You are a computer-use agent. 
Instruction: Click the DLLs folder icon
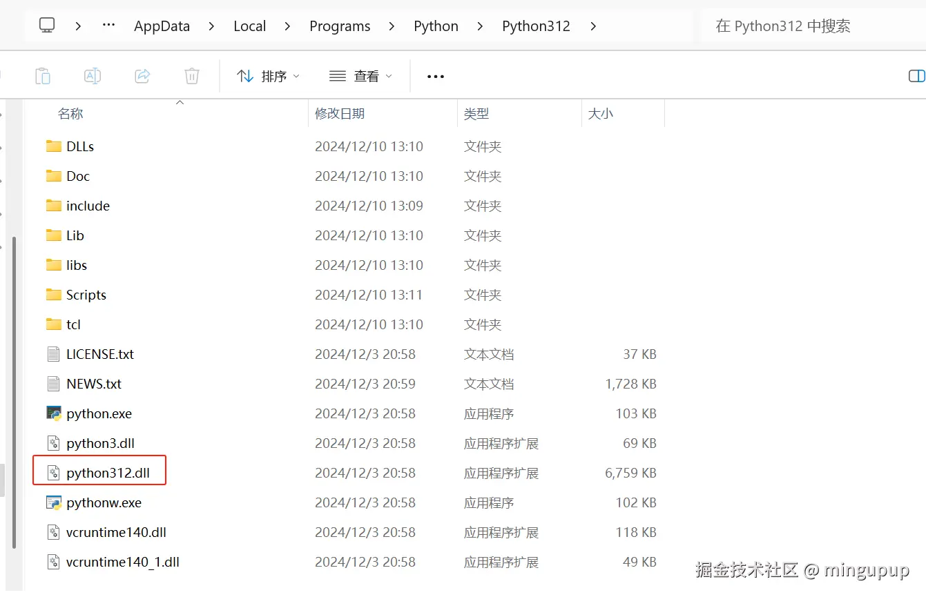[x=54, y=146]
